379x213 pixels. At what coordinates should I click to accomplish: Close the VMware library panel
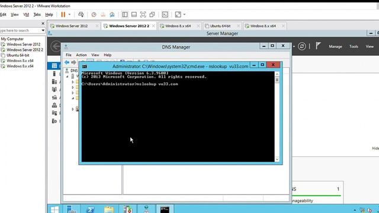(x=43, y=24)
